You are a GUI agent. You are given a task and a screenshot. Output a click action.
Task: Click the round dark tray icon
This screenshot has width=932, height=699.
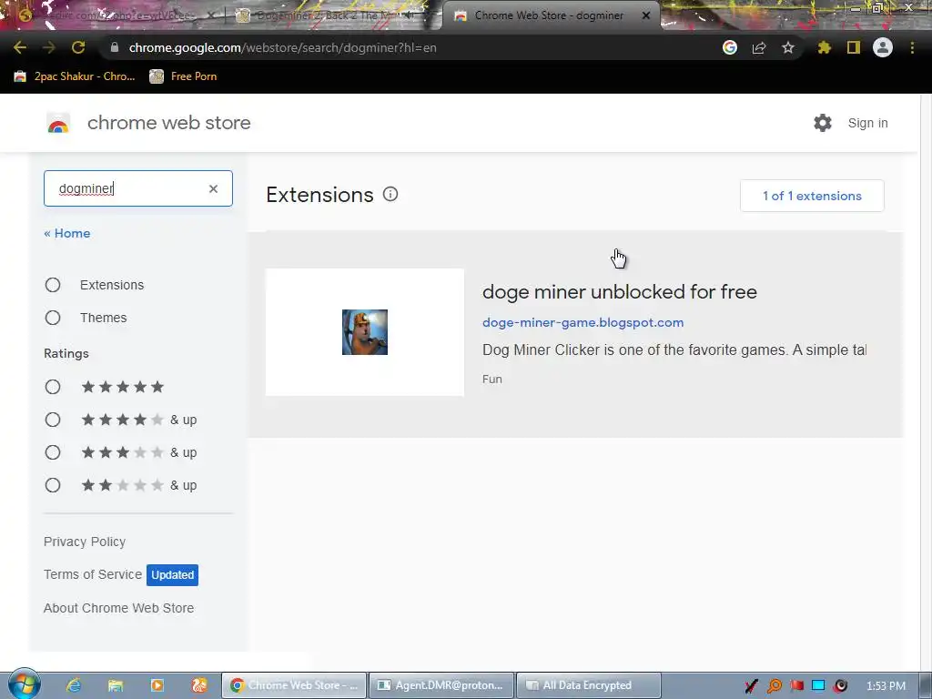click(840, 686)
